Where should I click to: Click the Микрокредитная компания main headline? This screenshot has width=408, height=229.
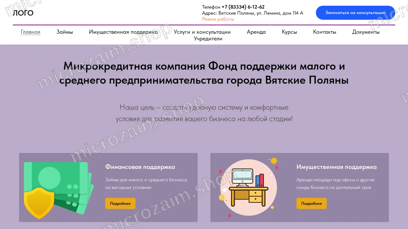pos(204,73)
